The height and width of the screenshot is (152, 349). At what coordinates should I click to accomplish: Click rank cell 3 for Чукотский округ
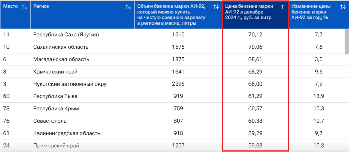pyautogui.click(x=5, y=84)
